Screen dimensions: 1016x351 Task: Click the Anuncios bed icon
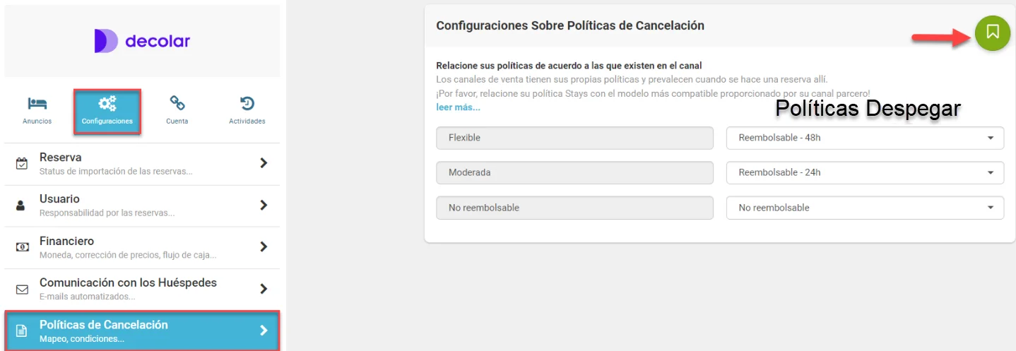click(37, 105)
